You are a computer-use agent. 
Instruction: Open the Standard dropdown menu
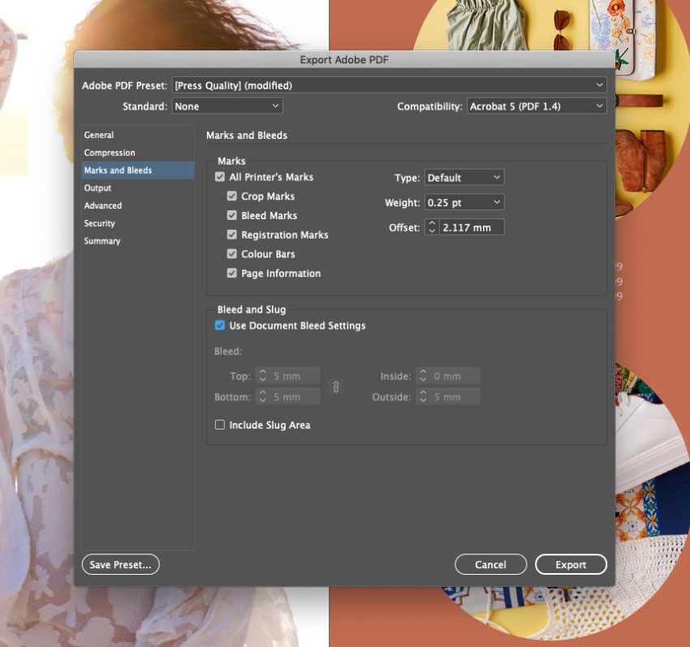226,106
